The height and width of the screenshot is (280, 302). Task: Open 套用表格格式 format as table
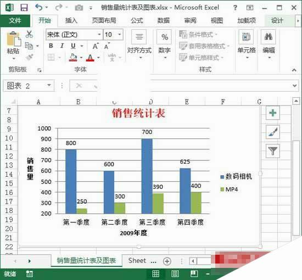click(204, 46)
